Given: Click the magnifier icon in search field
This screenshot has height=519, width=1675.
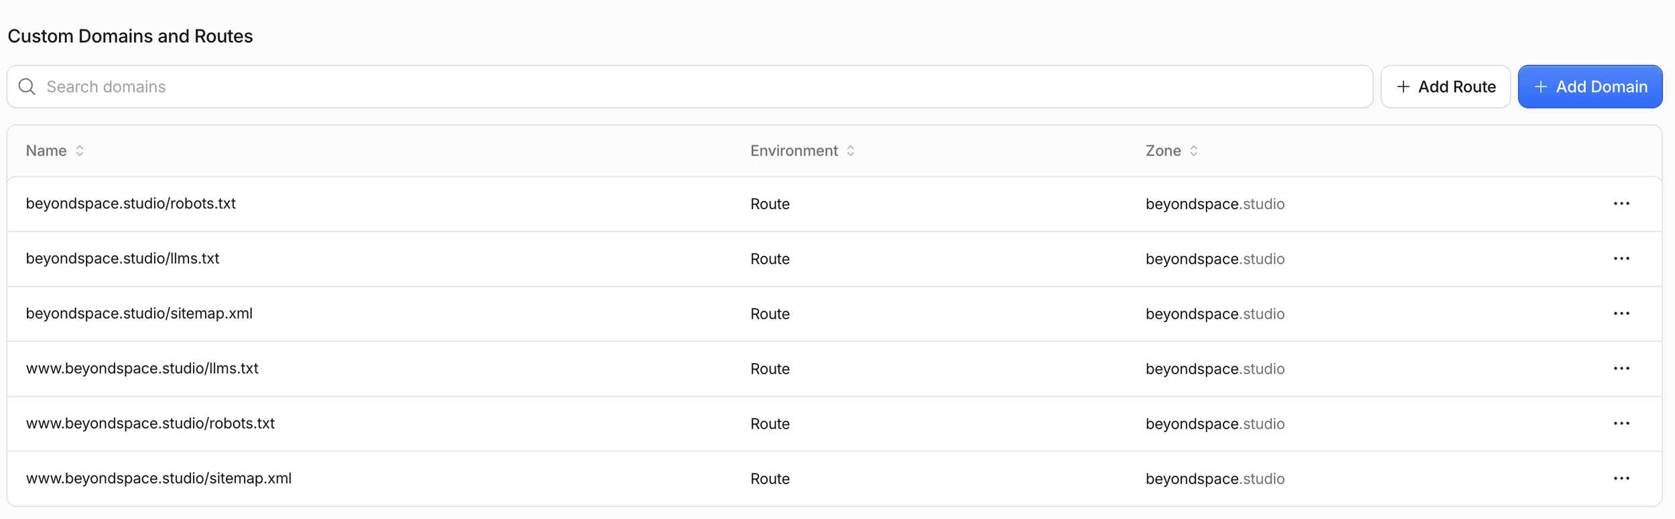Looking at the screenshot, I should (27, 86).
